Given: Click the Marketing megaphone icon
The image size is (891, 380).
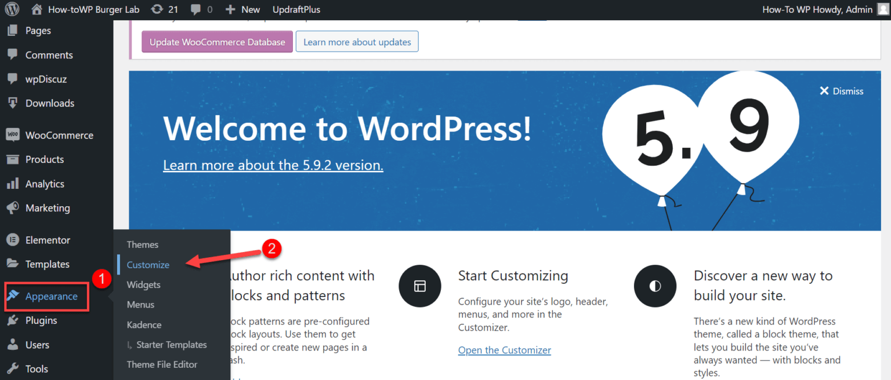Looking at the screenshot, I should pos(12,208).
